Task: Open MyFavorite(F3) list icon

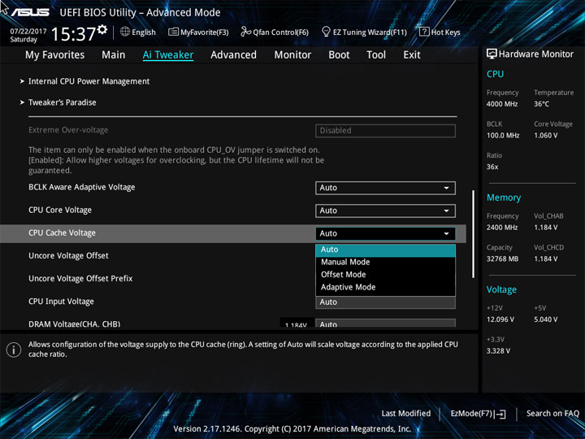Action: (x=173, y=32)
